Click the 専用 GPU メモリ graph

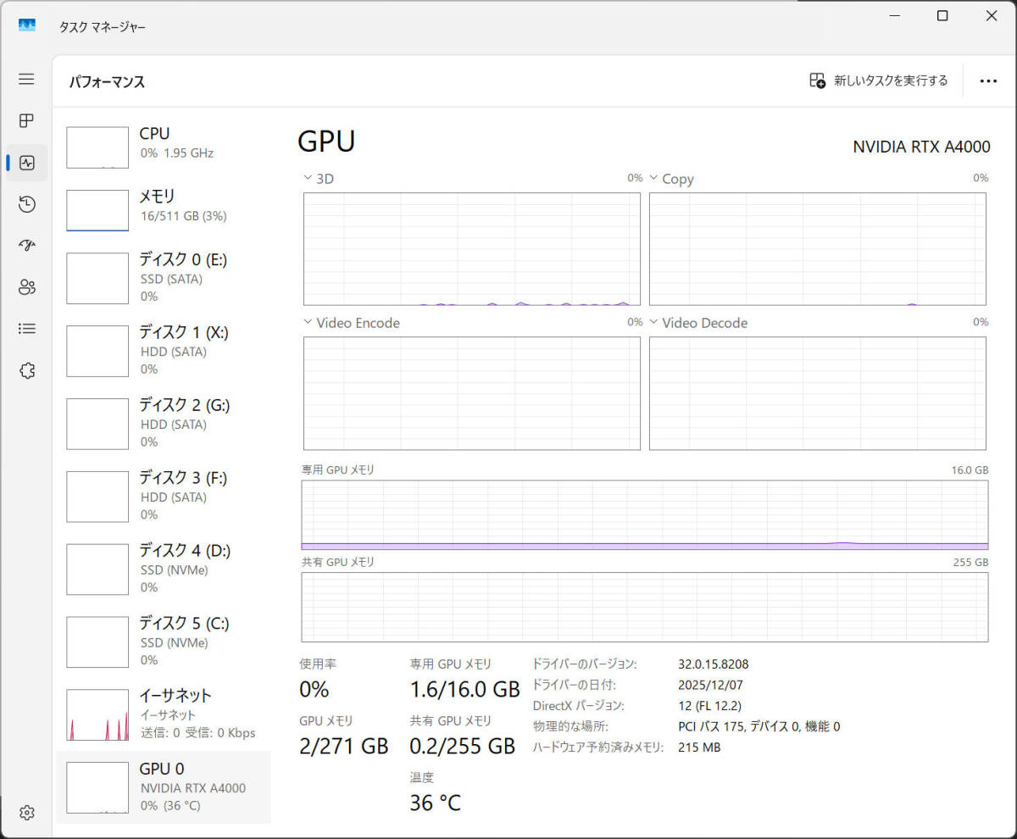point(645,515)
